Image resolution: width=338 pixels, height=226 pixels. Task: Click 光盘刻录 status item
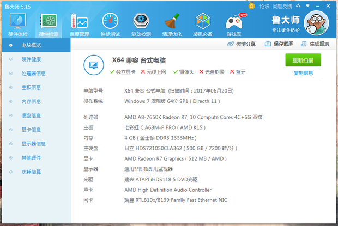(x=212, y=72)
